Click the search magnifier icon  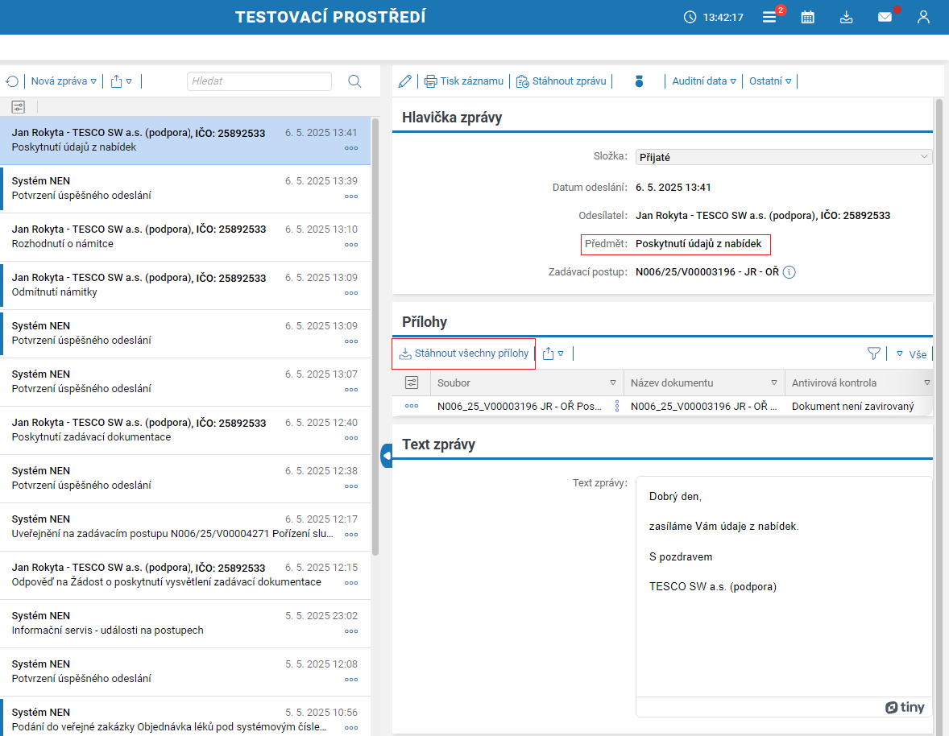click(x=354, y=81)
